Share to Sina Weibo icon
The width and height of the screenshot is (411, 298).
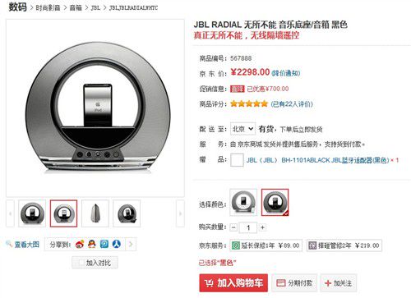click(80, 244)
